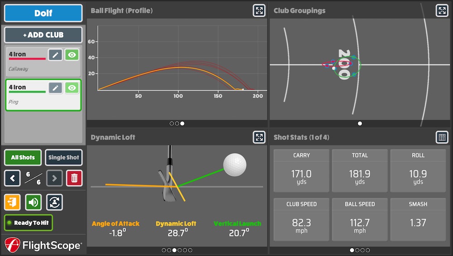
Task: Hide Ping 4 Iron shots with eye toggle
Action: (x=72, y=88)
